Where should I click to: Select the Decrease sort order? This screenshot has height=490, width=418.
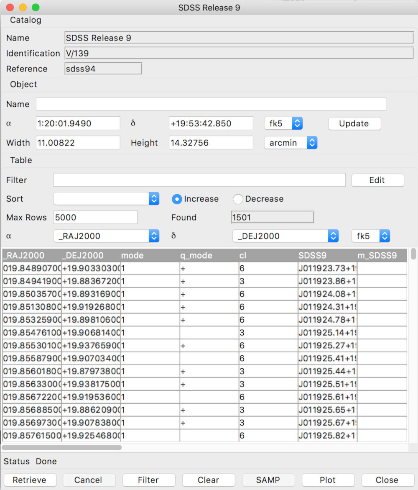(x=238, y=199)
